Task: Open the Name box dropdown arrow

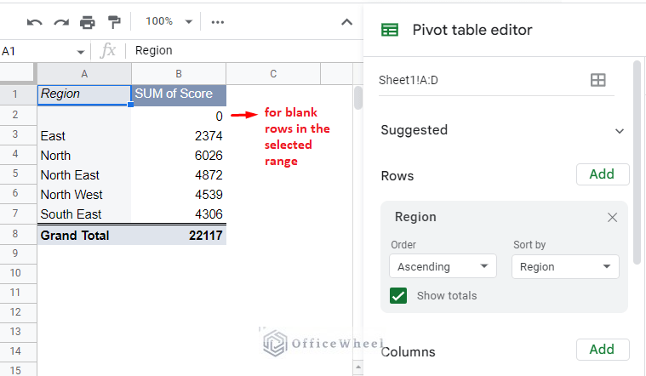Action: (81, 51)
